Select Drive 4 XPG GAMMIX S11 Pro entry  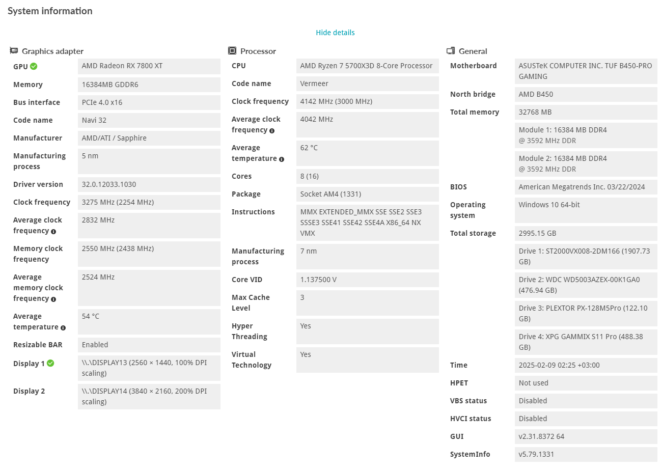point(586,342)
